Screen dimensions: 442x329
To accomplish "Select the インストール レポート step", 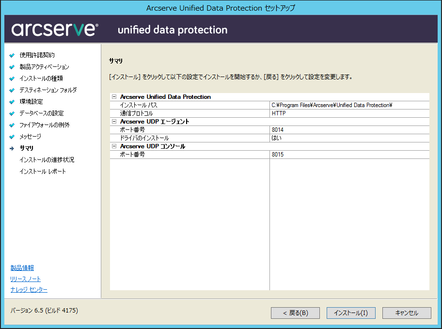I will pyautogui.click(x=43, y=172).
